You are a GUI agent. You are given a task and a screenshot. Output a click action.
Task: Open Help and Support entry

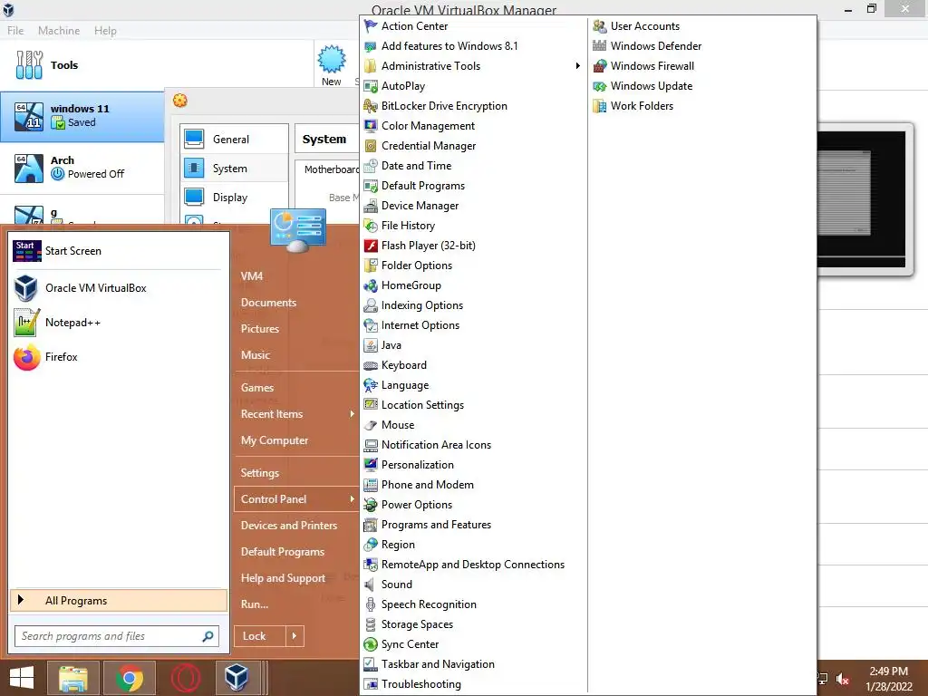coord(283,578)
